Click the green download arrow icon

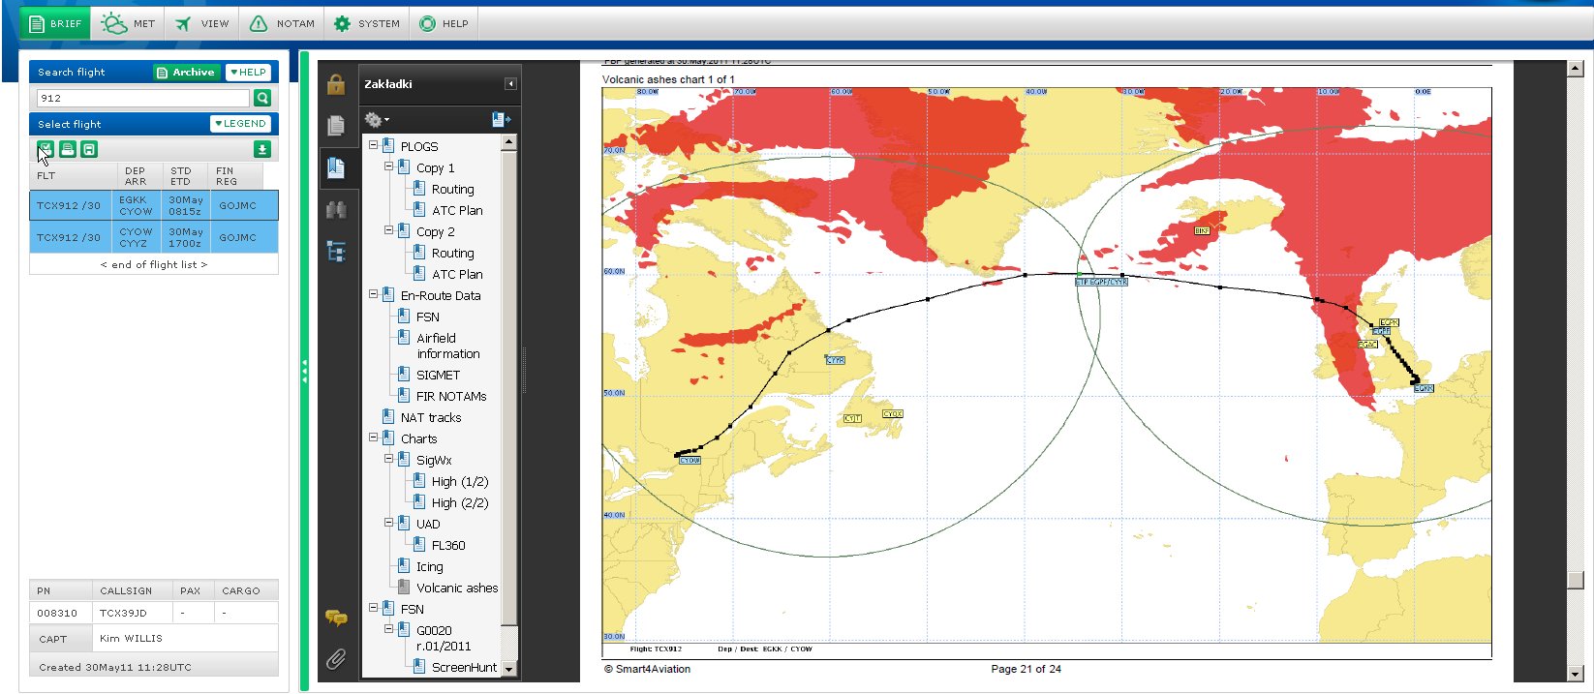[x=261, y=149]
